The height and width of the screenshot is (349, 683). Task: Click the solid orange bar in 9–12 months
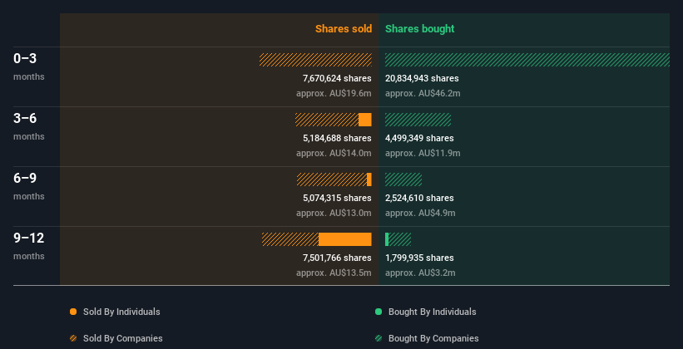345,239
